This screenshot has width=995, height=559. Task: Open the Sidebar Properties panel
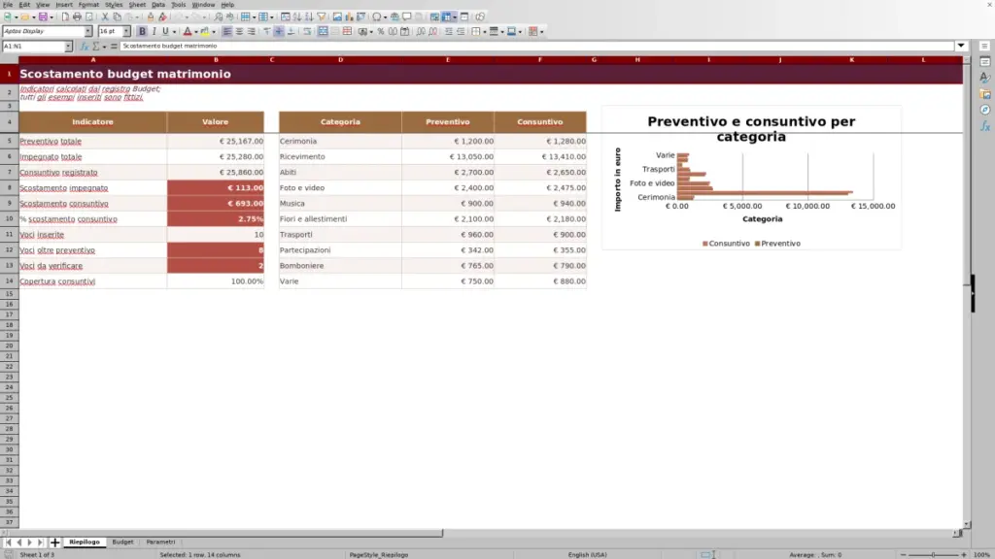point(985,62)
